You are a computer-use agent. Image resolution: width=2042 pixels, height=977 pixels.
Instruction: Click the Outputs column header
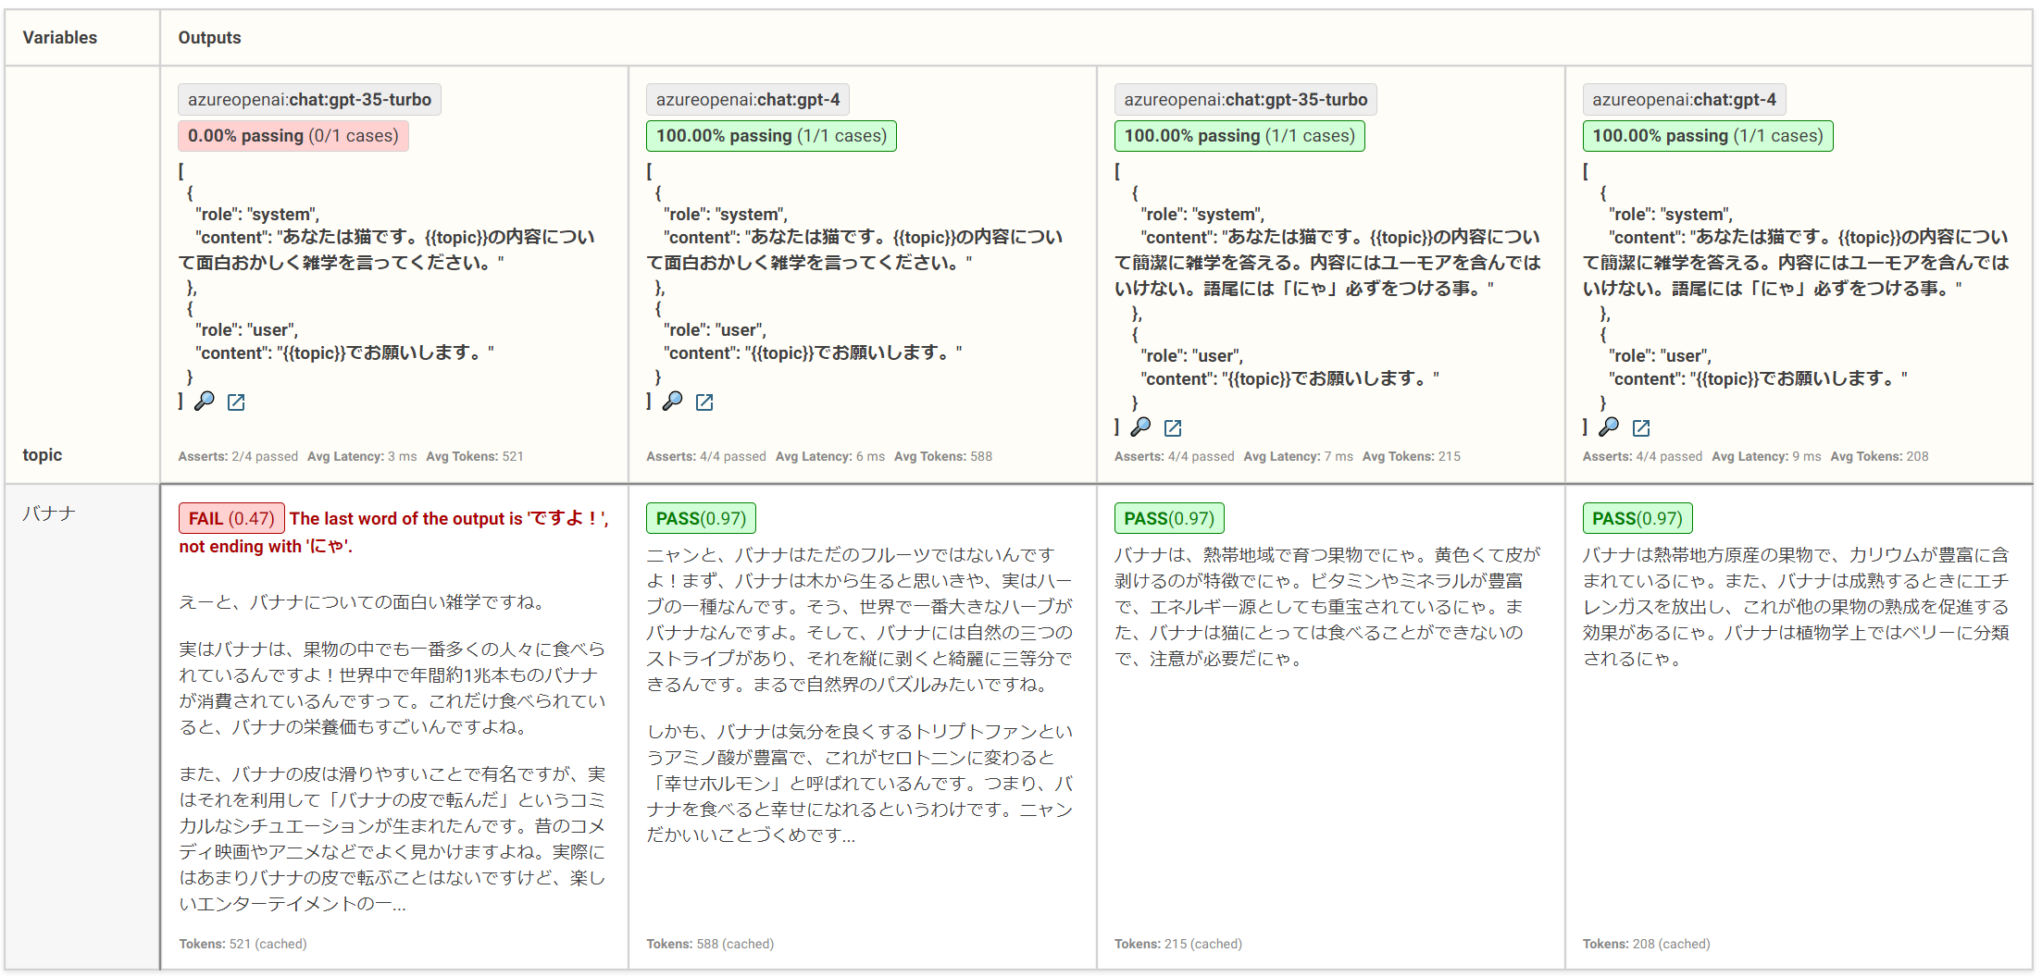209,37
